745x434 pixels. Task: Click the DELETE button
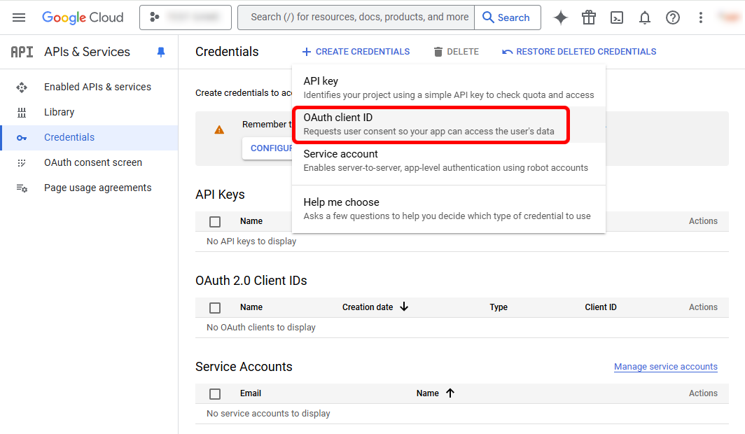tap(456, 52)
